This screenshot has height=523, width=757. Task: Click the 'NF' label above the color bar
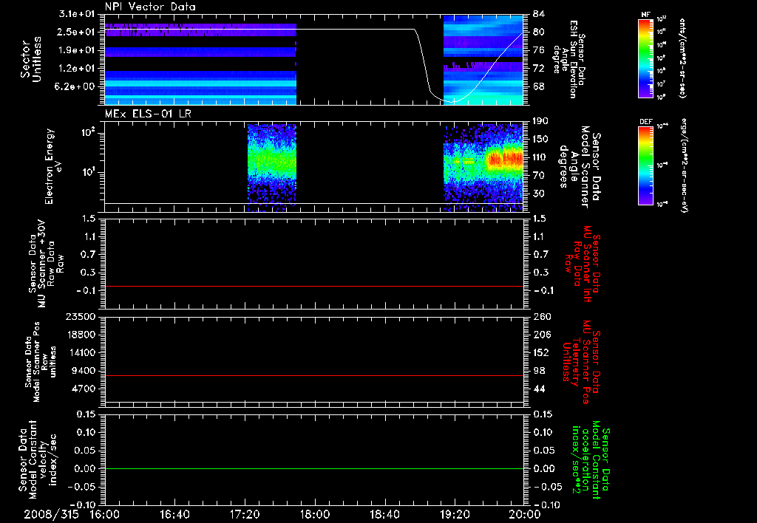pyautogui.click(x=645, y=15)
